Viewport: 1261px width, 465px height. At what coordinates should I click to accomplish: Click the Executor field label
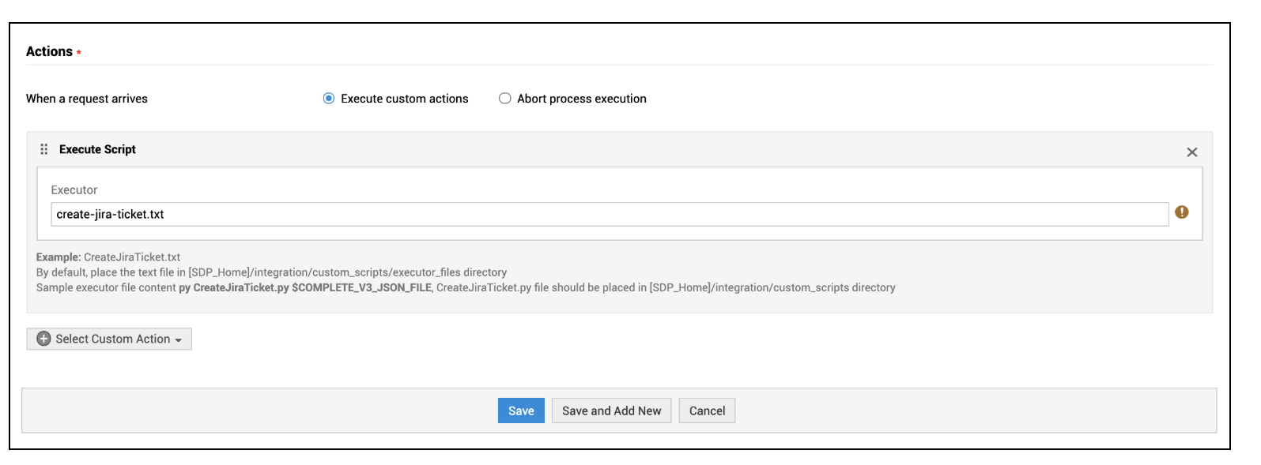(x=74, y=190)
